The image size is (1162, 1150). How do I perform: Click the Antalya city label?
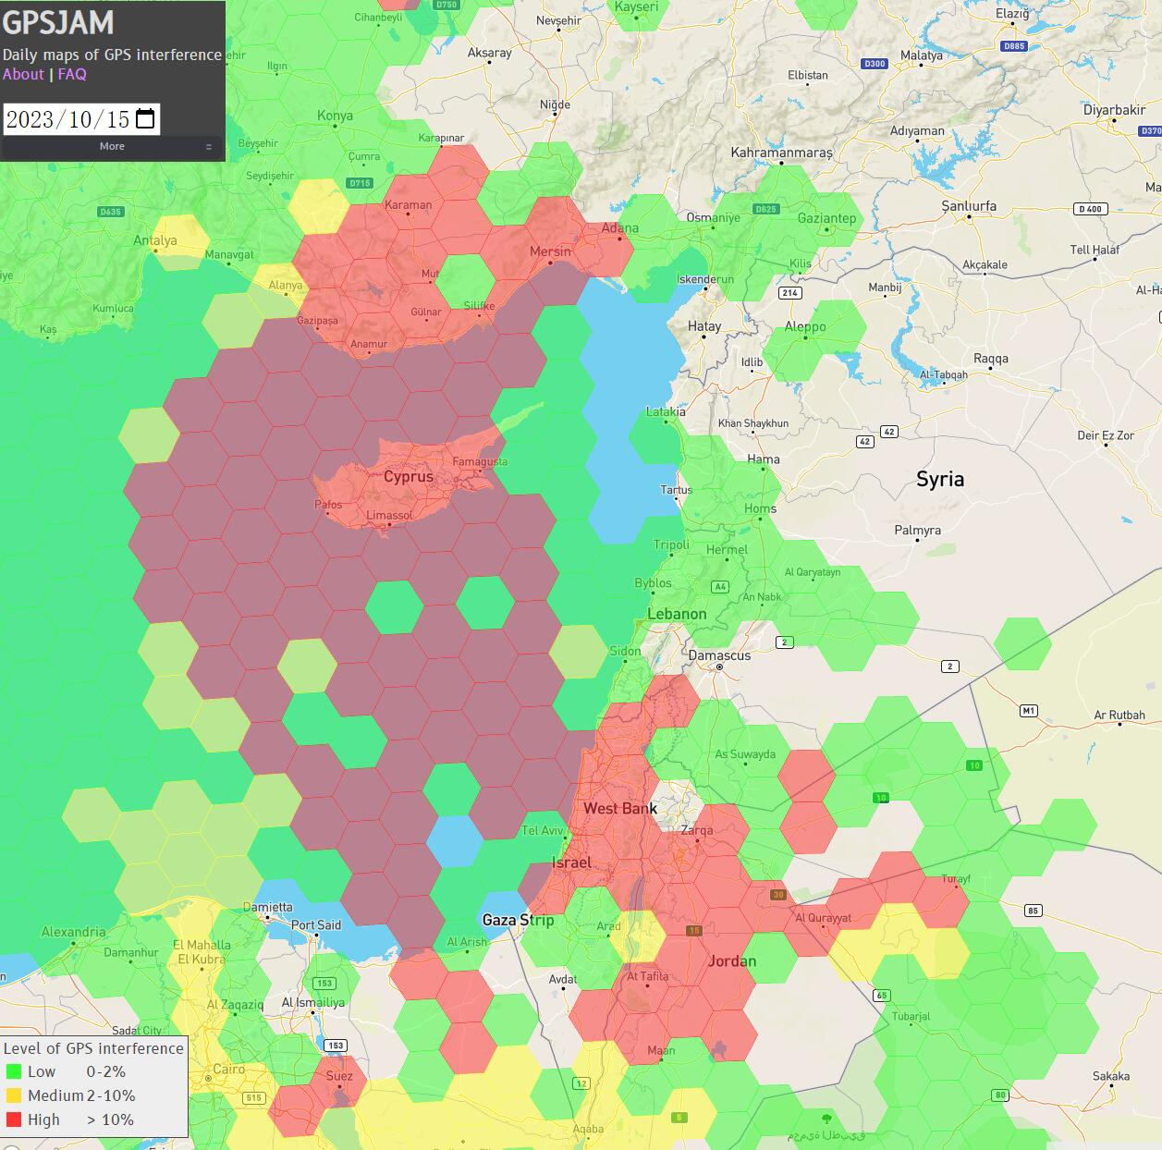(154, 240)
